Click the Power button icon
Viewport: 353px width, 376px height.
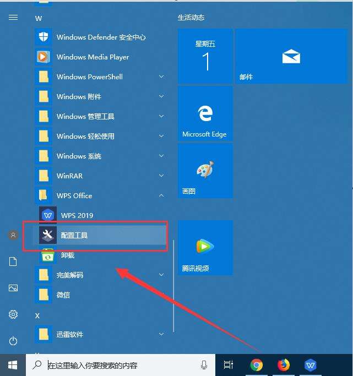(x=13, y=341)
